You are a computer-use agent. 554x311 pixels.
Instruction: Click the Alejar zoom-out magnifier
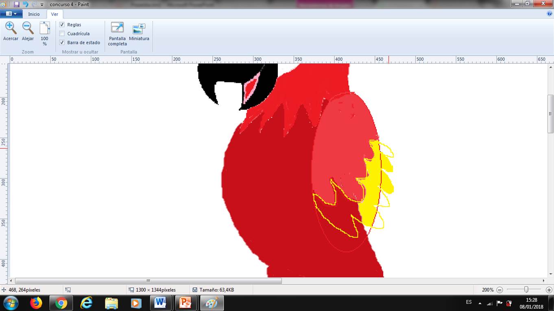point(28,31)
